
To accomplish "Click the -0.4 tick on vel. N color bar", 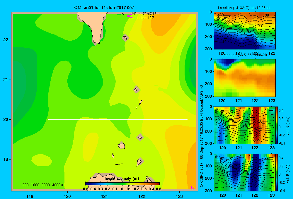I will [282, 143].
